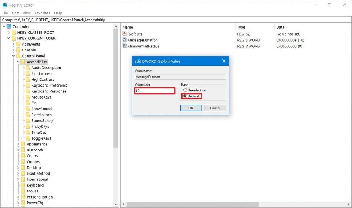This screenshot has height=208, width=352.
Task: Select the TimeOut key
Action: point(38,132)
